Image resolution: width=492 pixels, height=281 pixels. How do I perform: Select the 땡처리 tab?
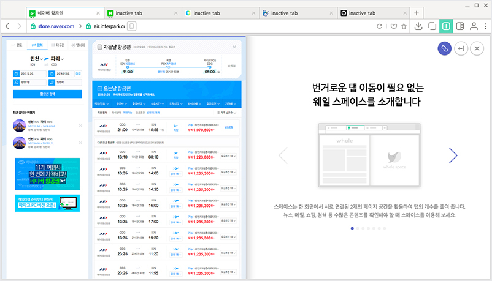pyautogui.click(x=78, y=45)
